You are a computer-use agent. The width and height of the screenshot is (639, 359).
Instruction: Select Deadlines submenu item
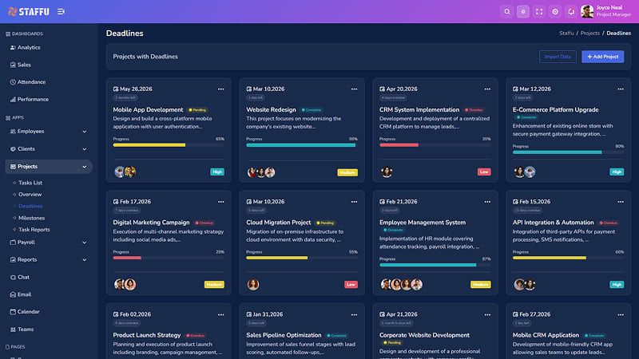click(x=30, y=206)
